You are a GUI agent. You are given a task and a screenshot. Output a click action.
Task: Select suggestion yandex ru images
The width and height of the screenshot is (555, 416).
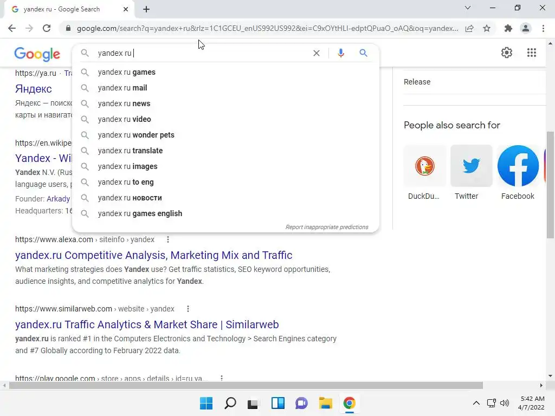click(x=225, y=166)
